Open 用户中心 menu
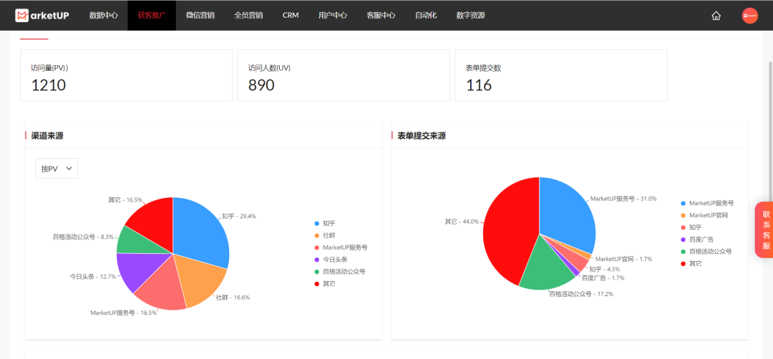 click(333, 15)
